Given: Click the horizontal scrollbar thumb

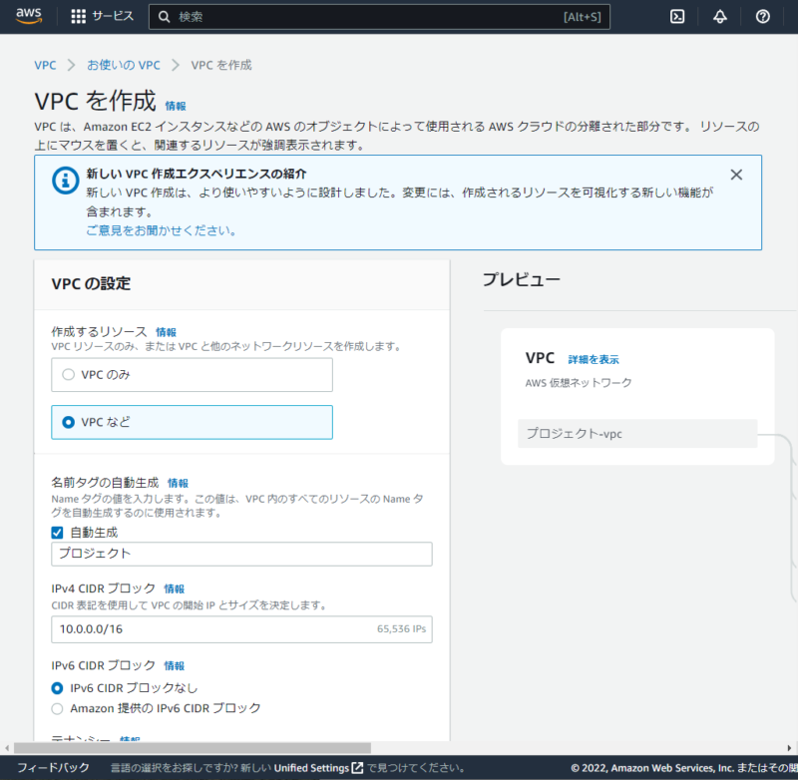Looking at the screenshot, I should pyautogui.click(x=193, y=748).
